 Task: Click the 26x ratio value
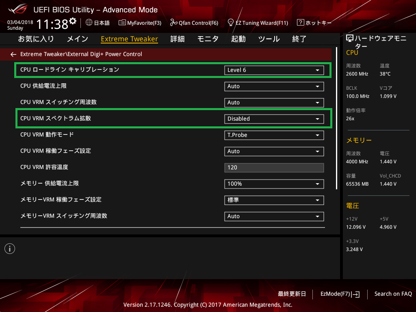[x=350, y=119]
